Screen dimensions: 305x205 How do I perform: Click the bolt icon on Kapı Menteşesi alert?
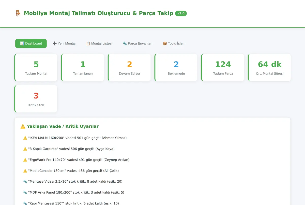[x=25, y=203]
